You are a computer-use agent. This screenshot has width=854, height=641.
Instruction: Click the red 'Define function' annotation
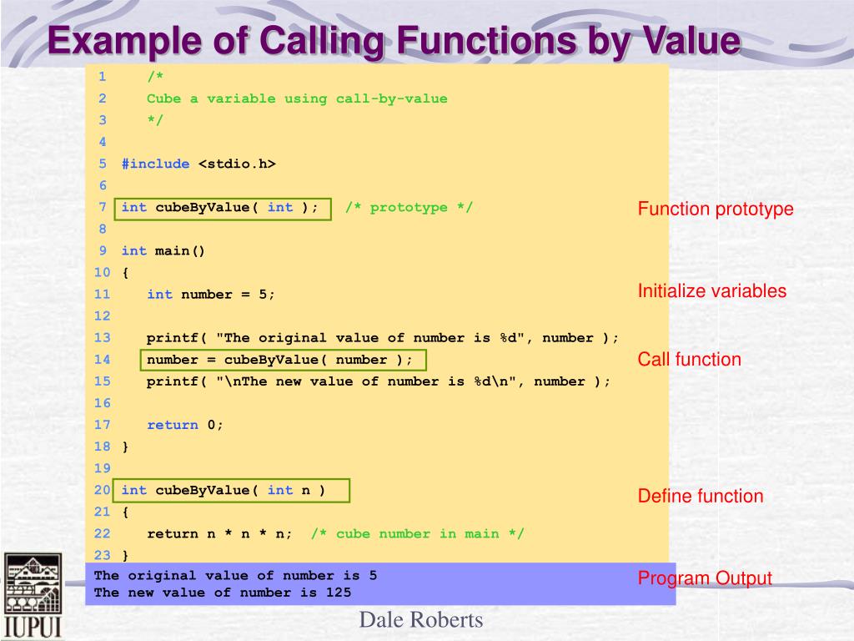pyautogui.click(x=701, y=496)
